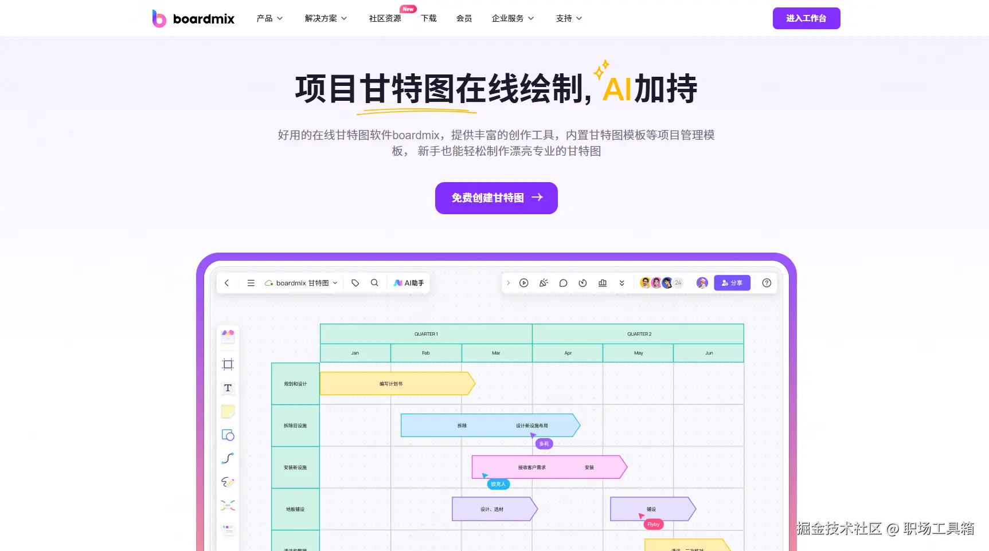The image size is (989, 551).
Task: Click the Jun month cell
Action: (709, 353)
